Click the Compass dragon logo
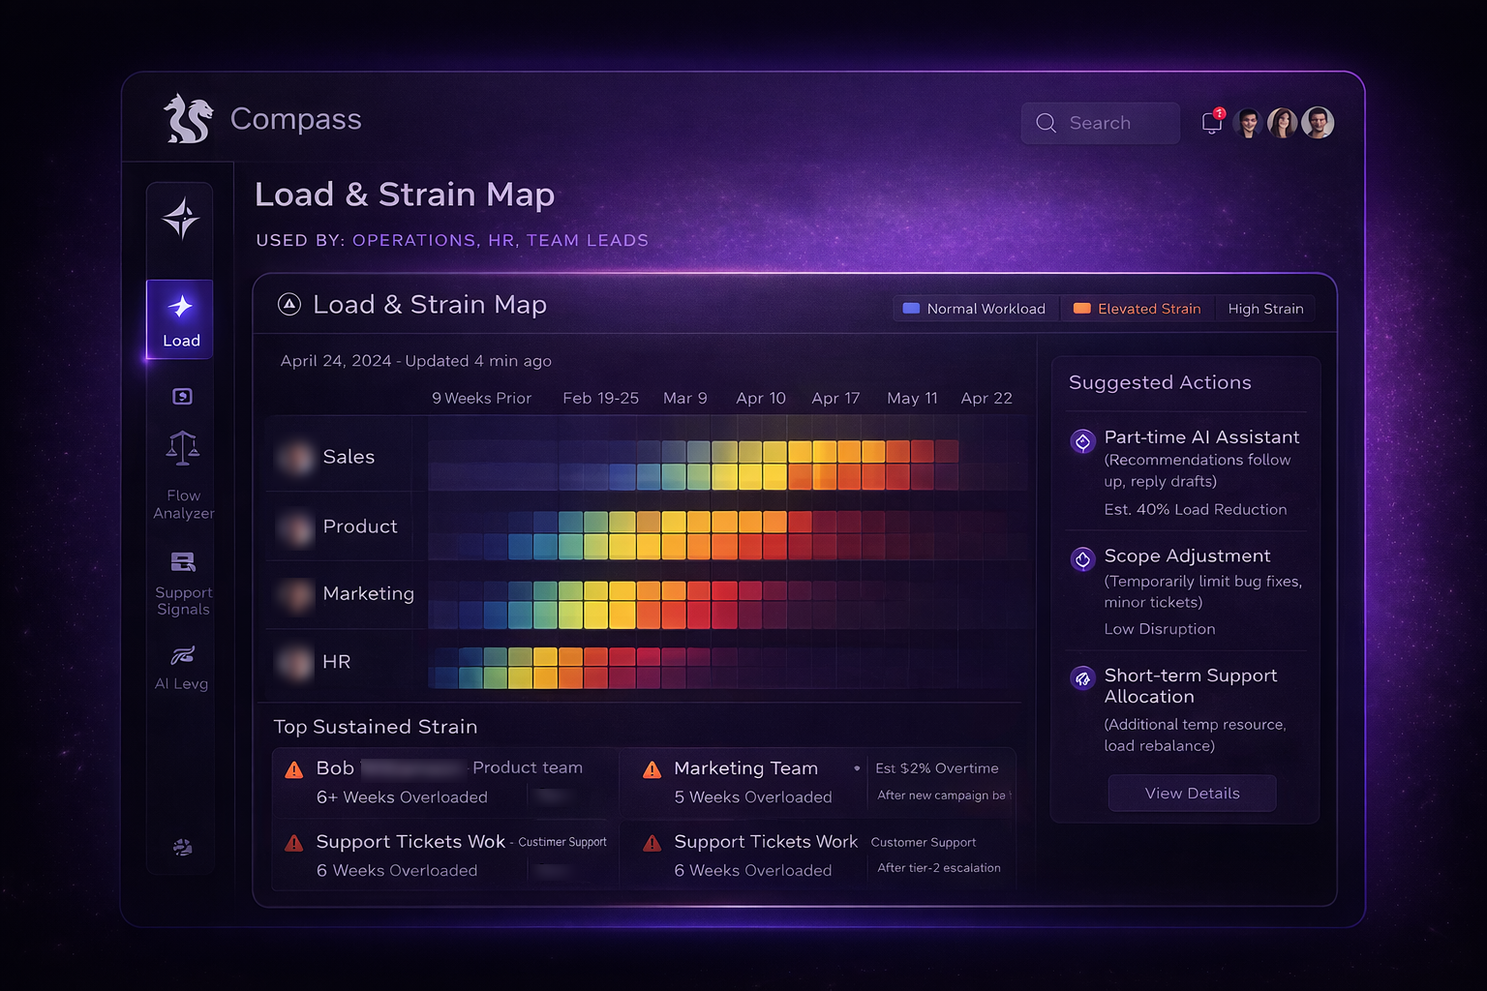Viewport: 1487px width, 991px height. (187, 119)
